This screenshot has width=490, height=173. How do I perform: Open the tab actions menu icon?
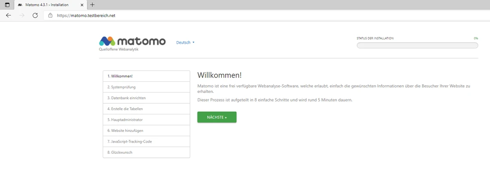pos(7,5)
